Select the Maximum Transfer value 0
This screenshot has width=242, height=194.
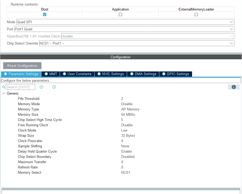click(122, 162)
